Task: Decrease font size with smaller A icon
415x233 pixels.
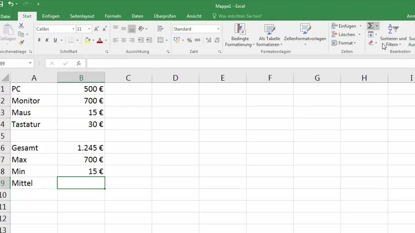Action: pyautogui.click(x=104, y=29)
